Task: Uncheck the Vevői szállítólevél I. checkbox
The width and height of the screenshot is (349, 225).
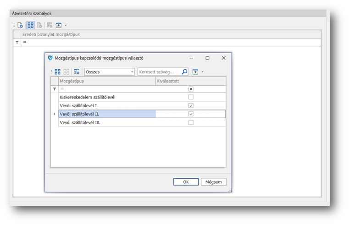Action: 191,105
